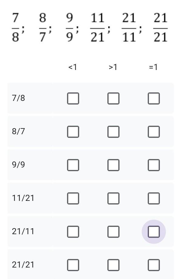The height and width of the screenshot is (279, 182).
Task: Mark 8/7 as equal to 1
Action: pyautogui.click(x=153, y=132)
